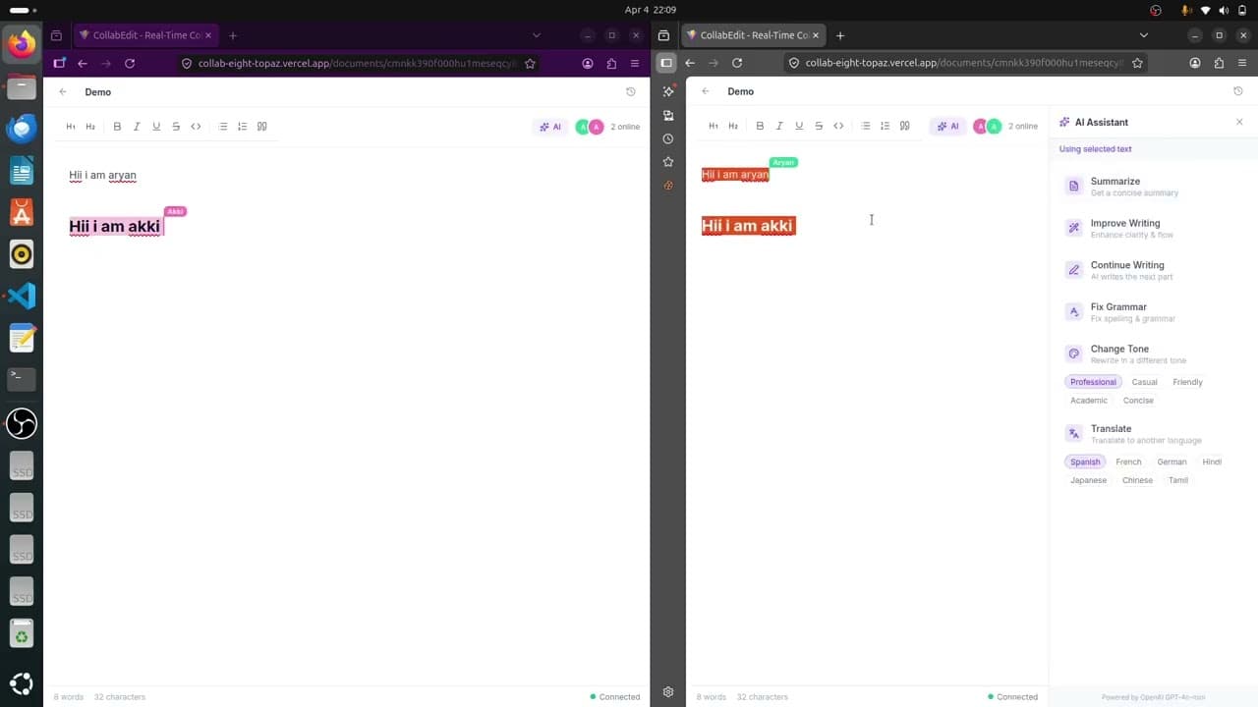Choose Summarize in AI Assistant

1153,187
